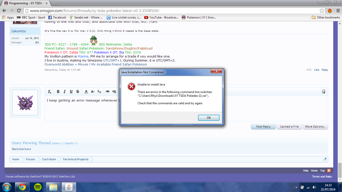
Task: Open the text color picker
Action: pos(86,91)
